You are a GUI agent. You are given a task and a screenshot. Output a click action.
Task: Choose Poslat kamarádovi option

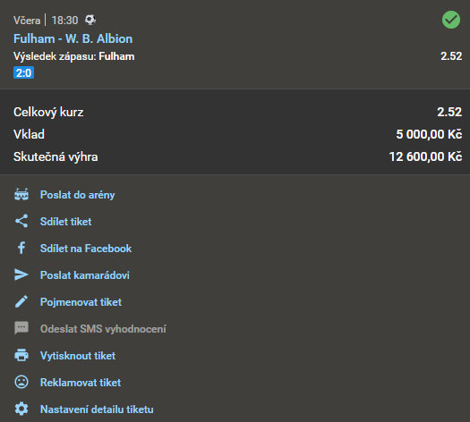pos(85,275)
